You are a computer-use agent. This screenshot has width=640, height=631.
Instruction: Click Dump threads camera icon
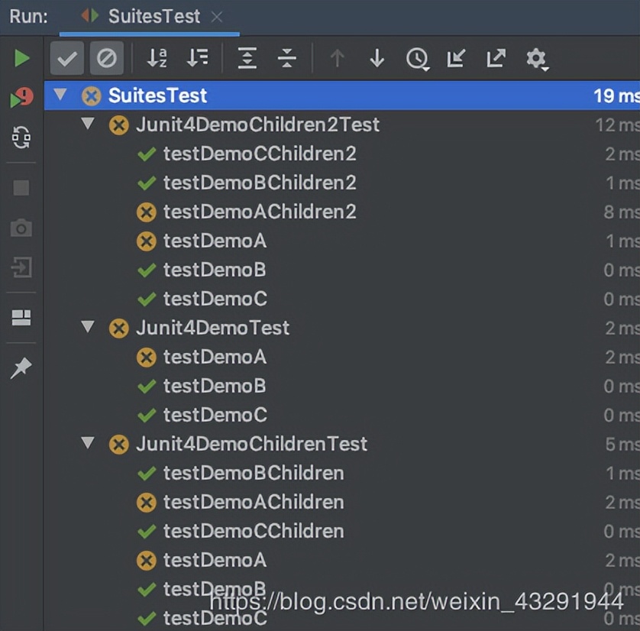point(21,228)
